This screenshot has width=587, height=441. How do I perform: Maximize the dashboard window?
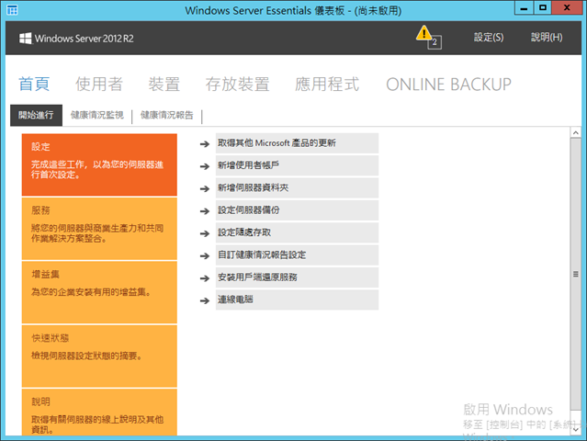543,7
